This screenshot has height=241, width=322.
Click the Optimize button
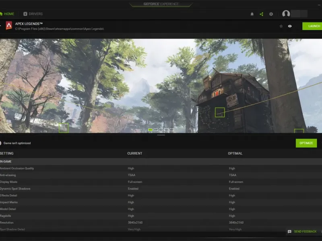pyautogui.click(x=306, y=143)
